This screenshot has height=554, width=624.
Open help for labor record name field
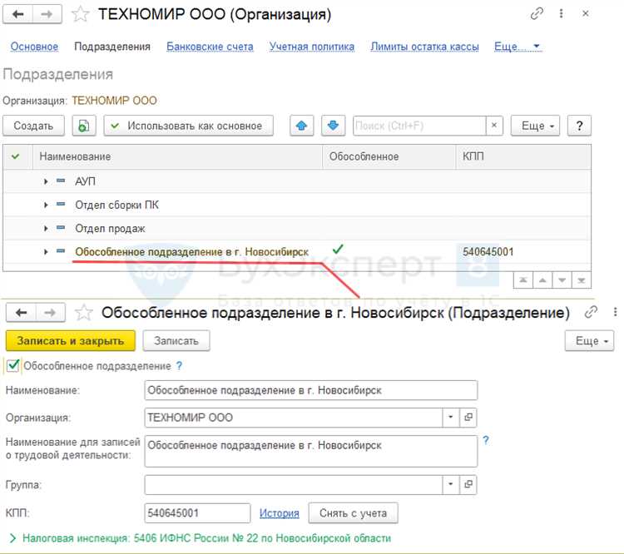[486, 440]
